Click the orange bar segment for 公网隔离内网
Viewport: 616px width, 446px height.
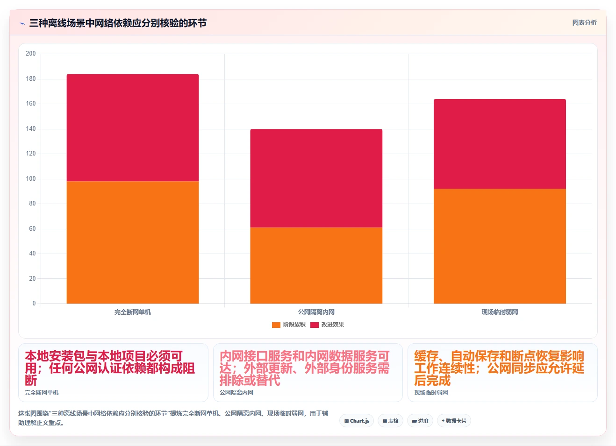[316, 265]
